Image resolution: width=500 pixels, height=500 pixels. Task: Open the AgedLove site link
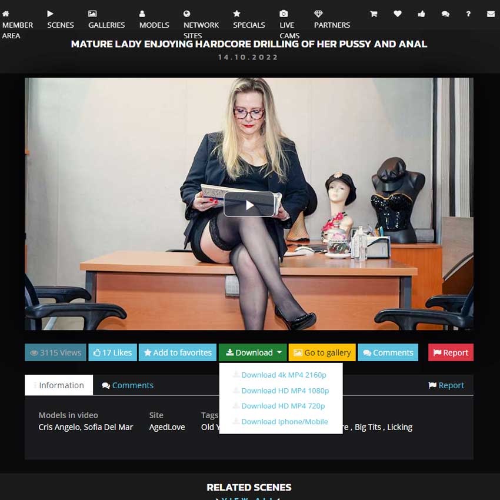pos(167,427)
